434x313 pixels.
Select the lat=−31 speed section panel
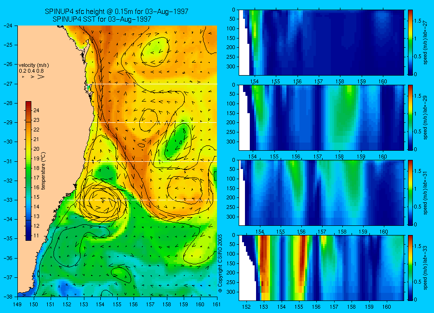[321, 193]
